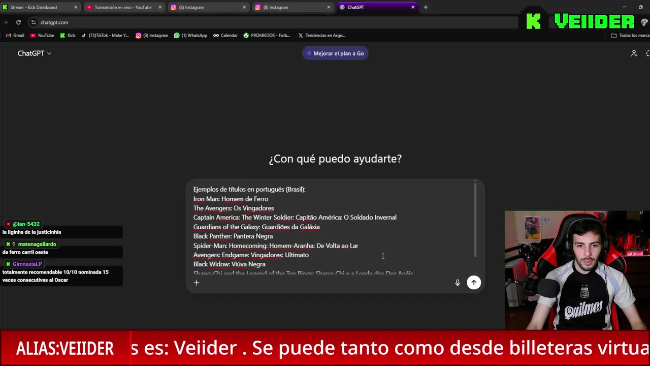Click chat username @ian-5432
This screenshot has width=650, height=366.
coord(26,224)
